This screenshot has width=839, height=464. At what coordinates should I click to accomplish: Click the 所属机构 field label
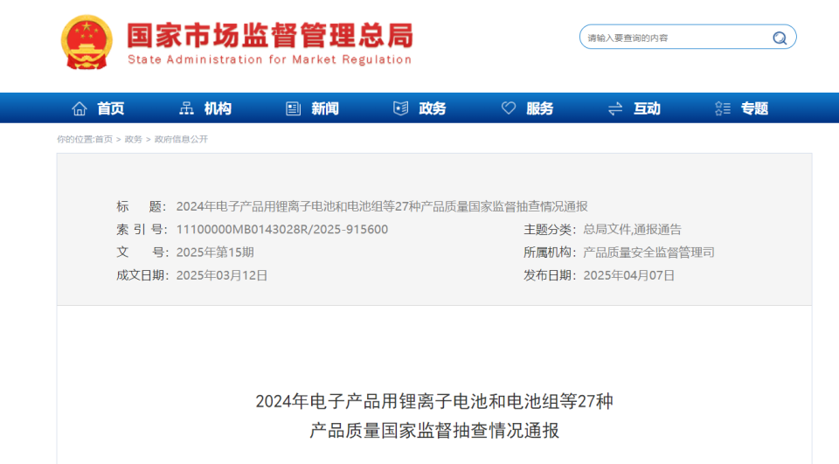[x=550, y=253]
